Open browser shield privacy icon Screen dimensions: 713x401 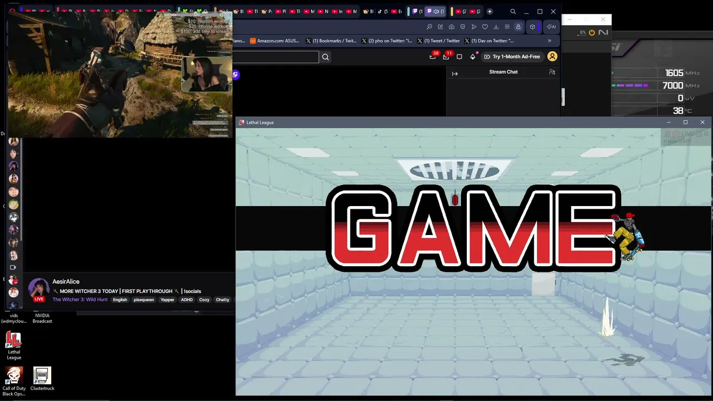coord(462,27)
